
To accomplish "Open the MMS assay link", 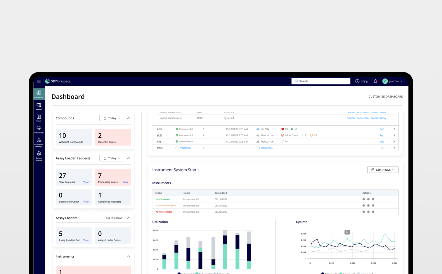I will (160, 148).
